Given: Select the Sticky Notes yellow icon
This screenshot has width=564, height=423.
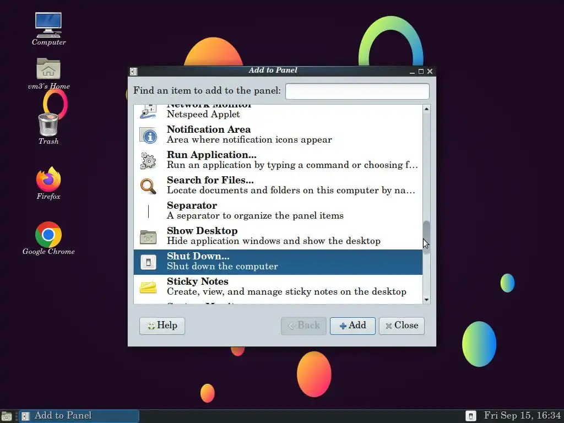Looking at the screenshot, I should pyautogui.click(x=148, y=288).
